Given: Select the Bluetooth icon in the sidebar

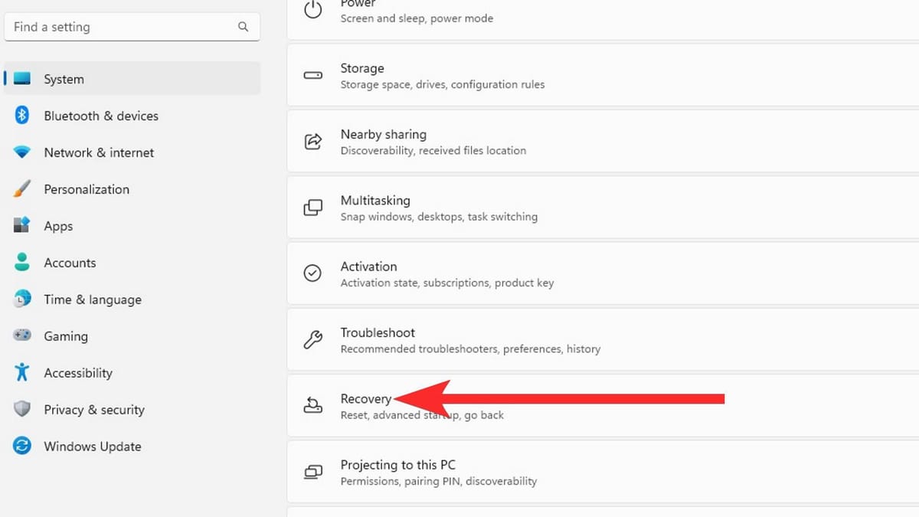Looking at the screenshot, I should (23, 116).
